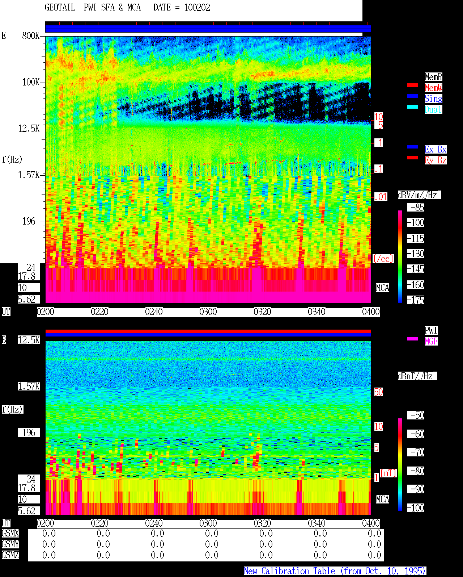This screenshot has height=577, width=463.
Task: Select the -85 color scale value
Action: pos(416,207)
